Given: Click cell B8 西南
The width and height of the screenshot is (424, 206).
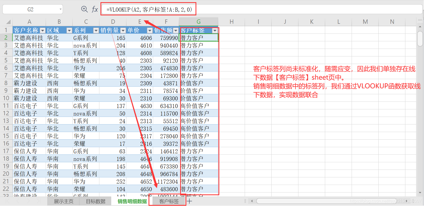Looking at the screenshot, I should click(x=59, y=83).
